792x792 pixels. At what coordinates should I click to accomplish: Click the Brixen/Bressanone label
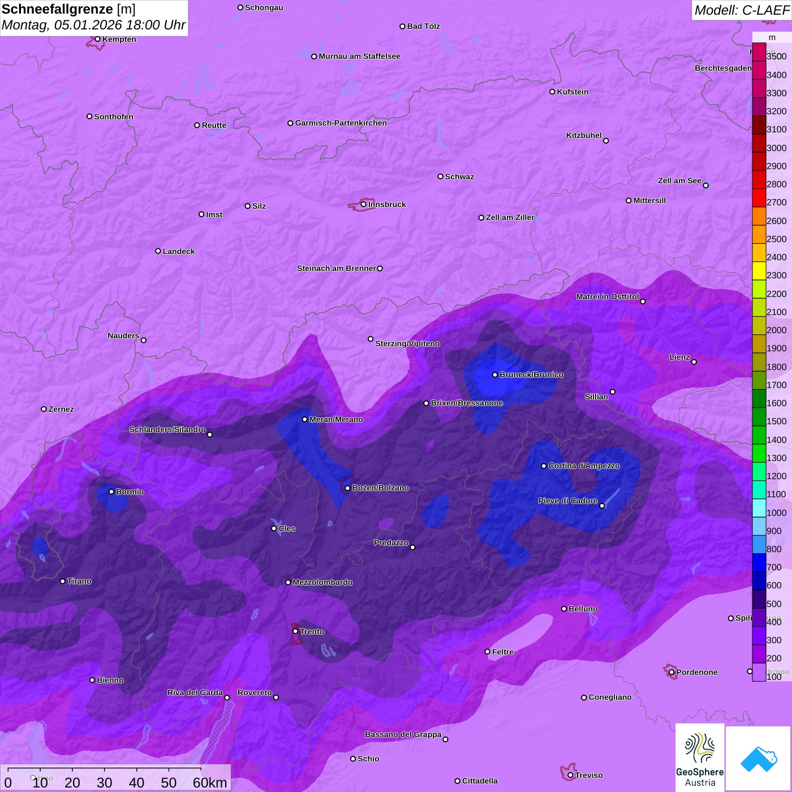pos(467,403)
